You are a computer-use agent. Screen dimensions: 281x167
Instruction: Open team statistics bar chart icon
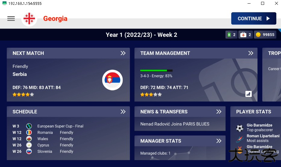248,94
